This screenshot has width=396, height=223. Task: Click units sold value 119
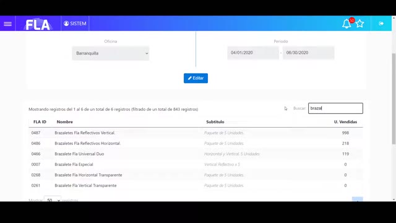[345, 154]
